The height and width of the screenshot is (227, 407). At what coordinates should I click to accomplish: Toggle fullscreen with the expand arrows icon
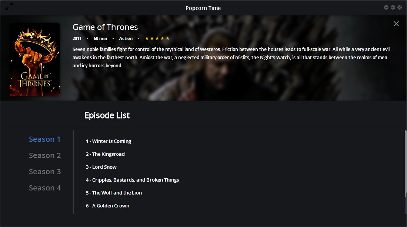(x=9, y=7)
